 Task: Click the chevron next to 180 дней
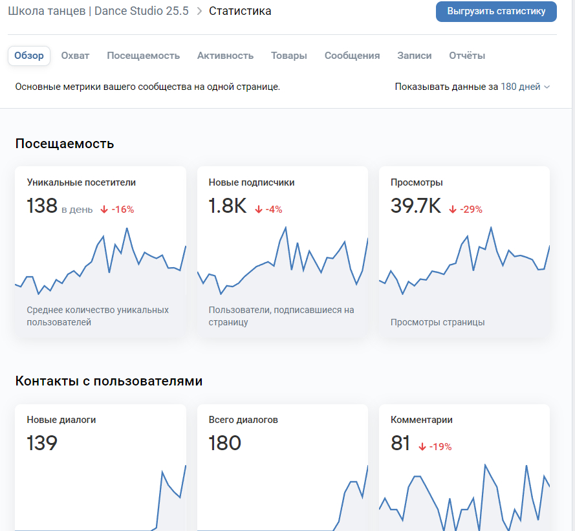coord(547,87)
